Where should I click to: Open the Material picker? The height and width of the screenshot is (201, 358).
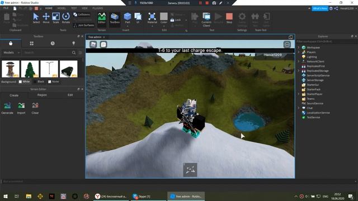tap(152, 18)
